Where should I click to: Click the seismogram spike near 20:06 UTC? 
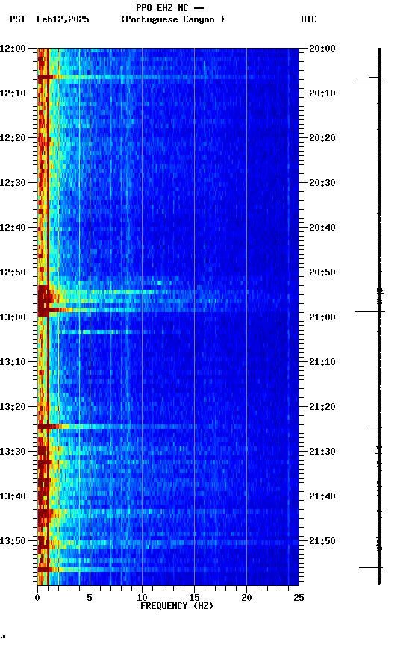click(x=369, y=78)
